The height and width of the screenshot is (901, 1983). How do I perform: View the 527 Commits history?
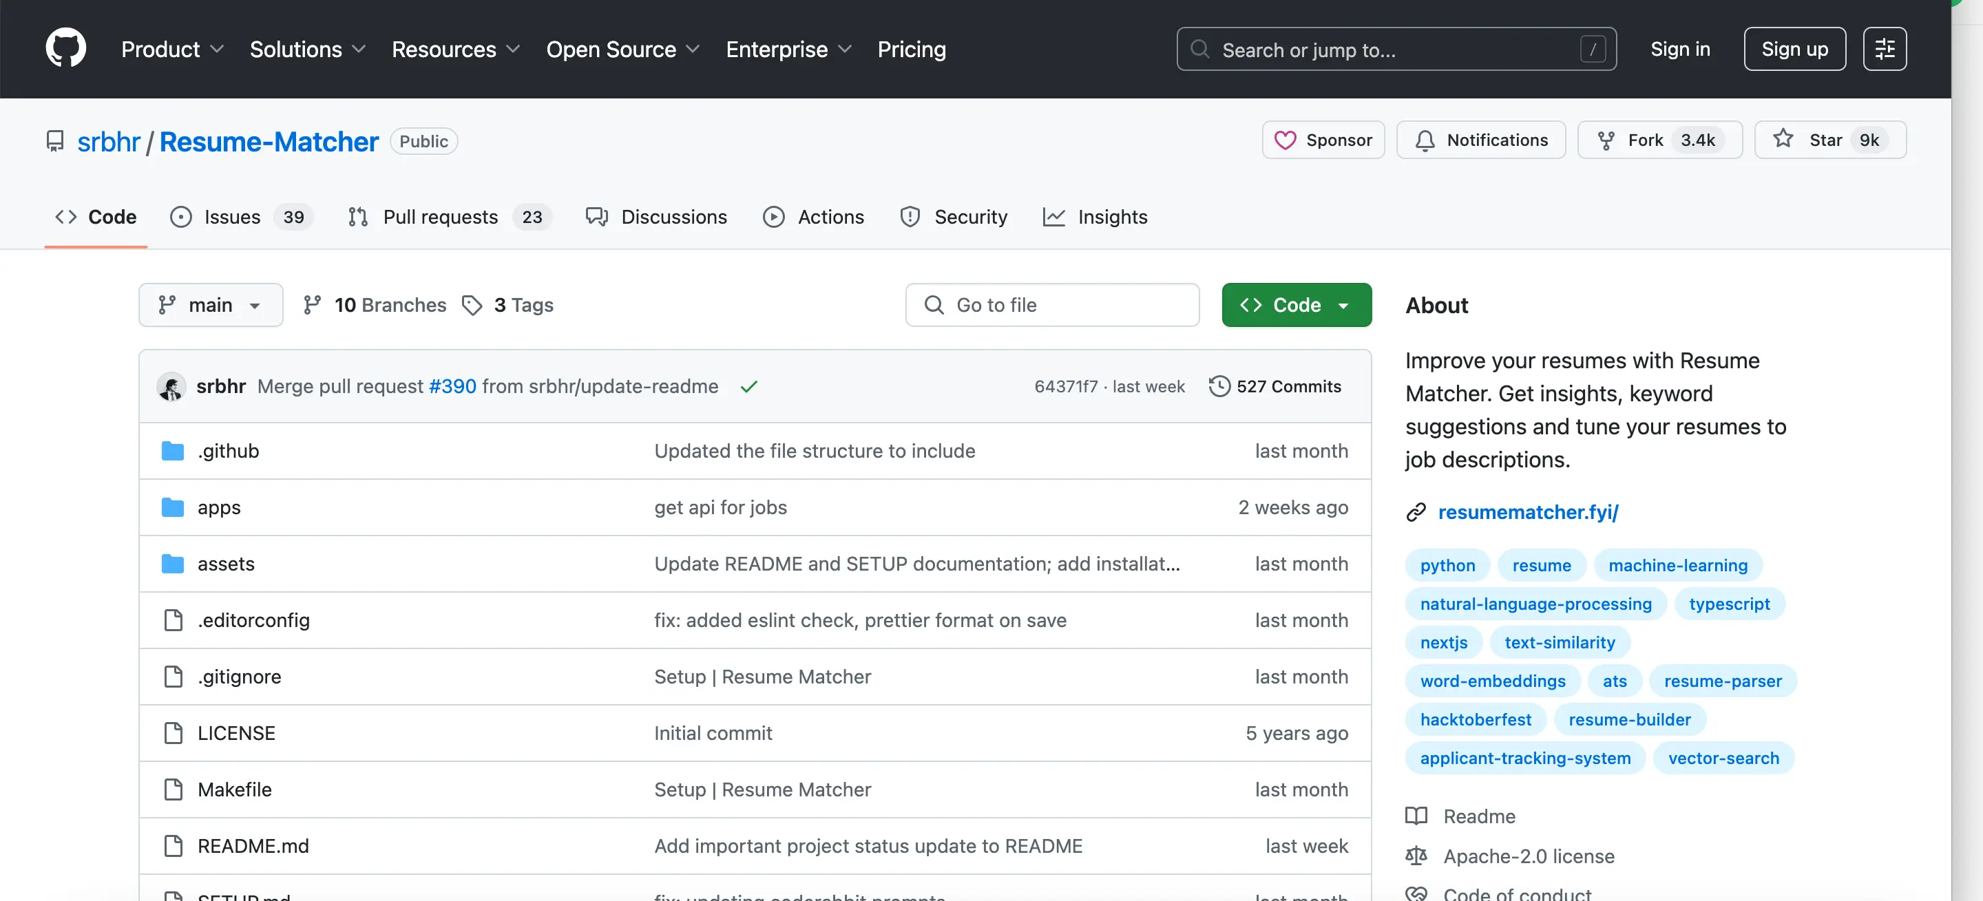pyautogui.click(x=1274, y=386)
